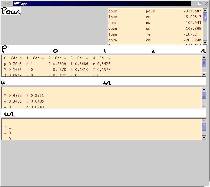Click the value 'c 0,0878'

(x=57, y=70)
